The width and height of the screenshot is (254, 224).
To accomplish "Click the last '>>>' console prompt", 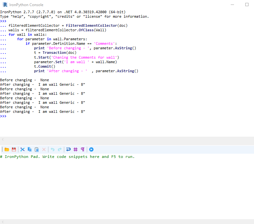I will [3, 116].
